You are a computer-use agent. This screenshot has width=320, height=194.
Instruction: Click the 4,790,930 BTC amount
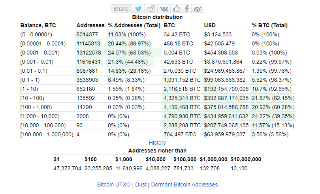[x=182, y=117]
